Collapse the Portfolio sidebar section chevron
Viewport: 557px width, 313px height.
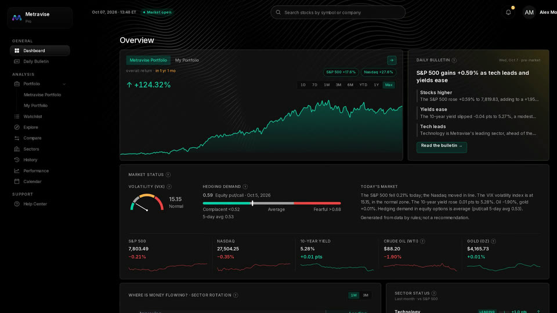(64, 84)
